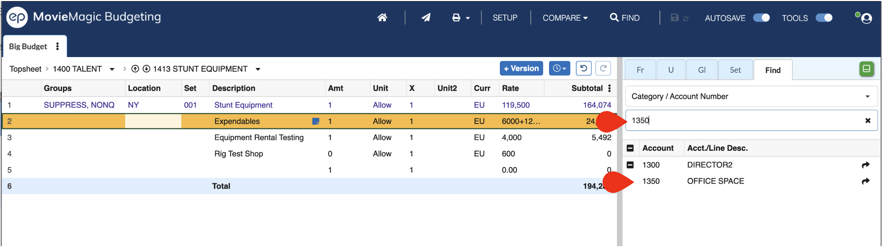The width and height of the screenshot is (883, 248).
Task: Collapse the 1300 DIRECTOR2 row
Action: coord(630,165)
